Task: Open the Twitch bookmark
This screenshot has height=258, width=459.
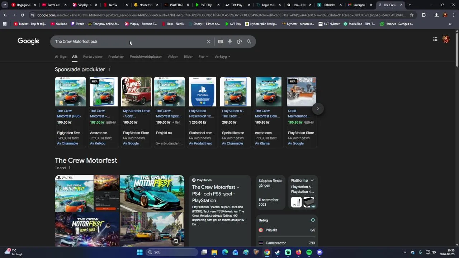Action: 77,24
